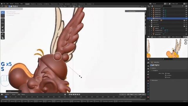Select the Select Box tool in toolbar

click(3, 12)
